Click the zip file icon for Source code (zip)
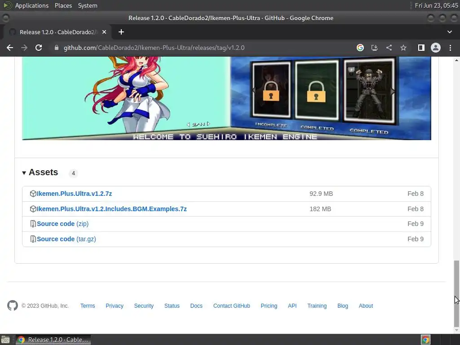460x345 pixels. click(x=33, y=224)
